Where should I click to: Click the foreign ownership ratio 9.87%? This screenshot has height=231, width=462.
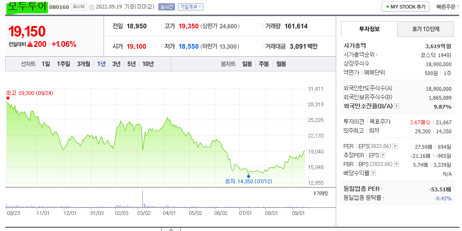[x=443, y=107]
